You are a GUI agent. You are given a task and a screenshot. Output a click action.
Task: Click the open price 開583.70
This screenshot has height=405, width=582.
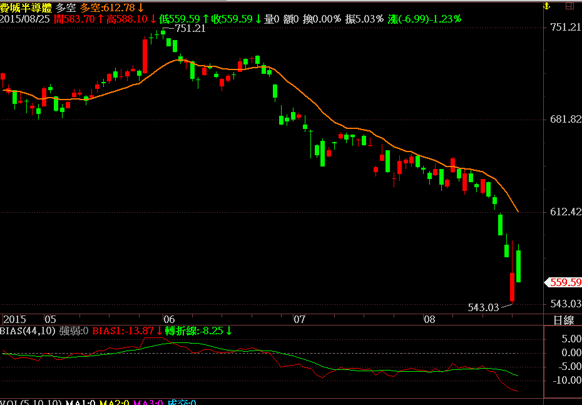click(x=78, y=19)
